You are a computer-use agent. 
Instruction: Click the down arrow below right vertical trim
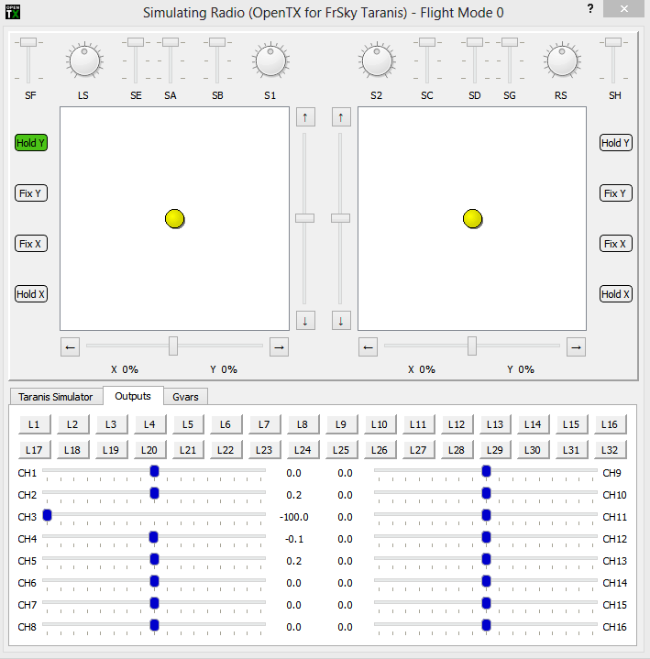tap(341, 321)
